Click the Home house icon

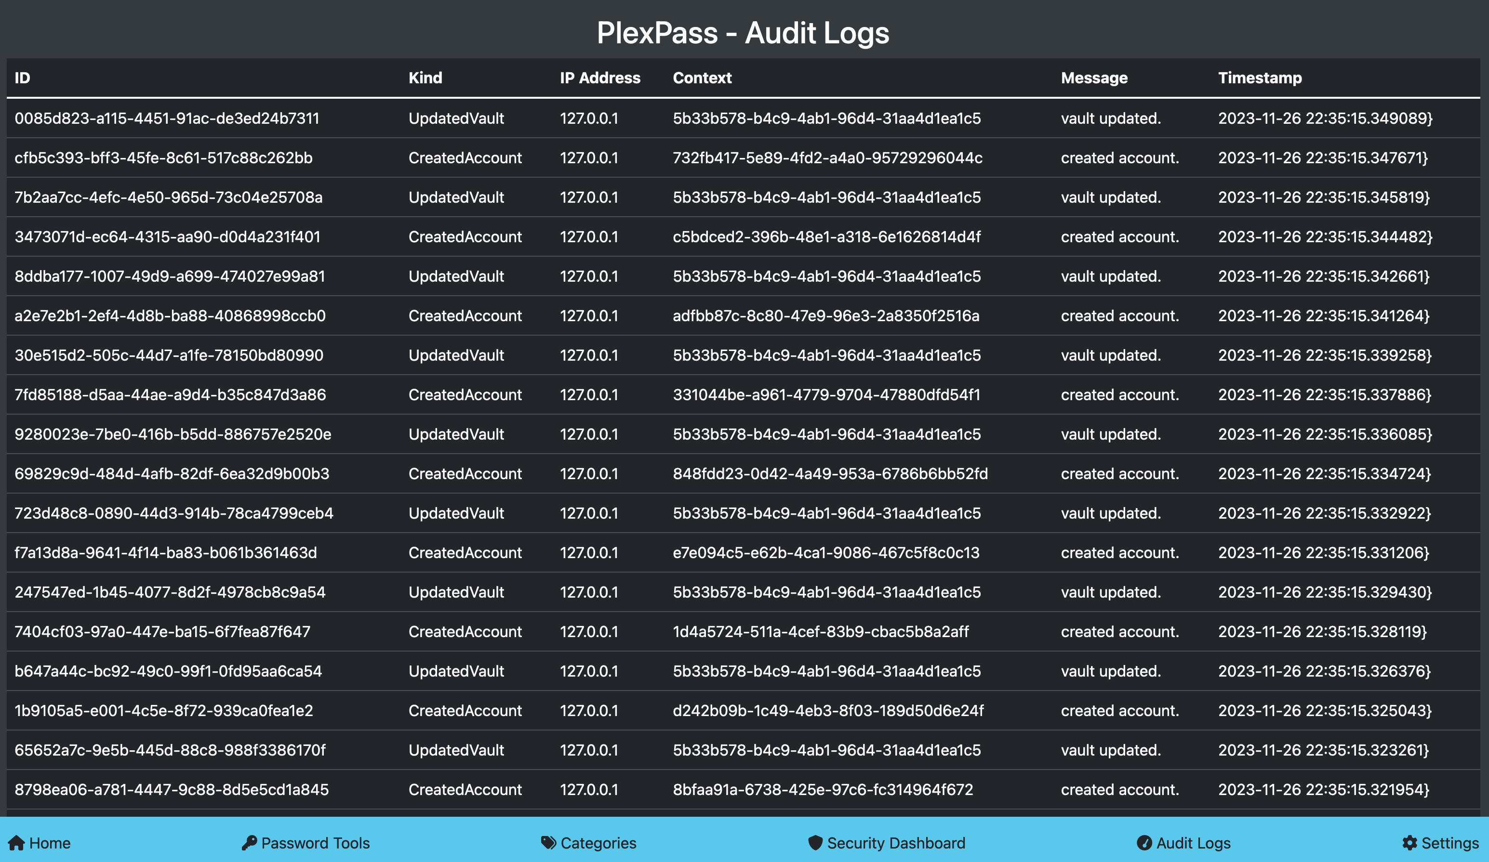(x=16, y=843)
